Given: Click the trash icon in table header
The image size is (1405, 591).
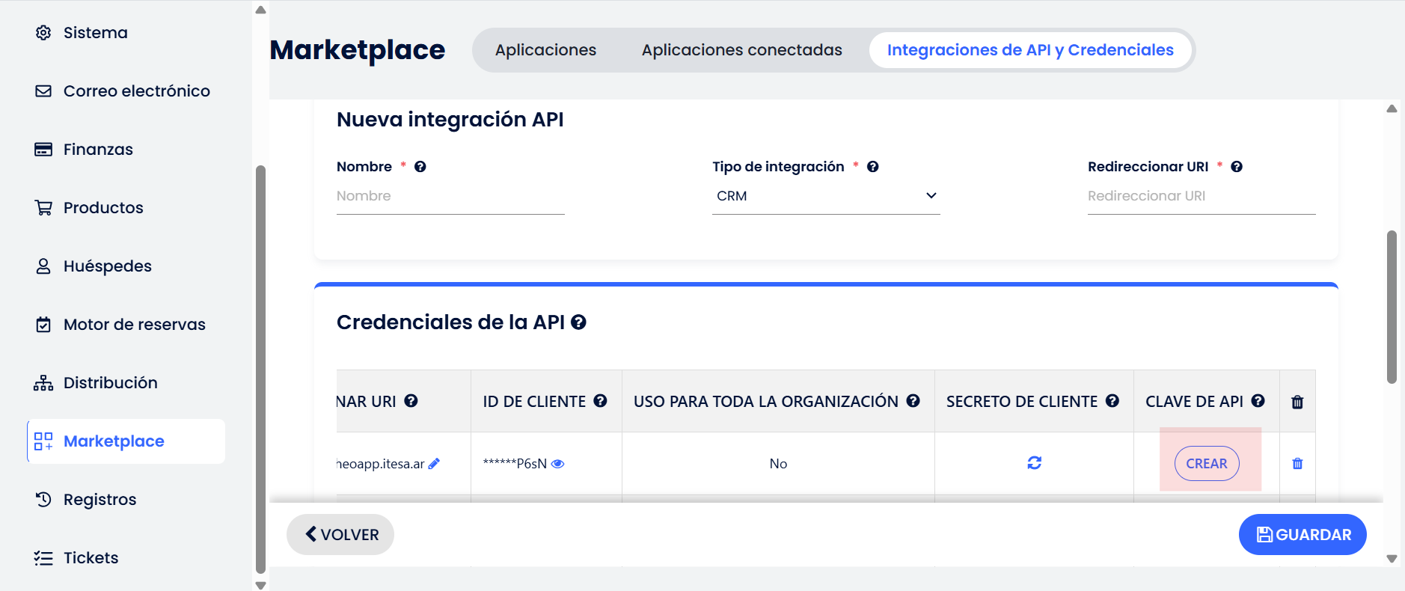Looking at the screenshot, I should point(1297,402).
